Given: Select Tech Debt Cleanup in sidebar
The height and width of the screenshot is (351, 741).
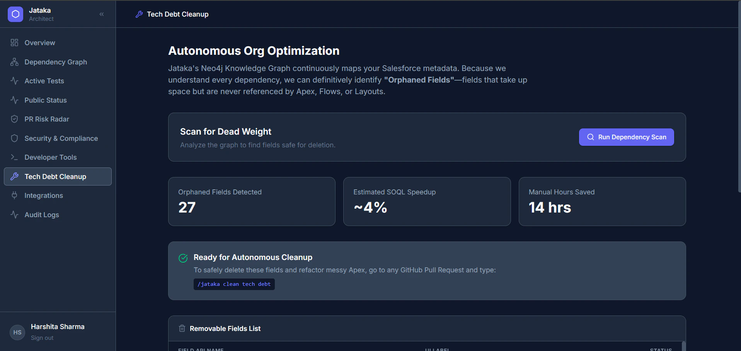Looking at the screenshot, I should pos(58,176).
